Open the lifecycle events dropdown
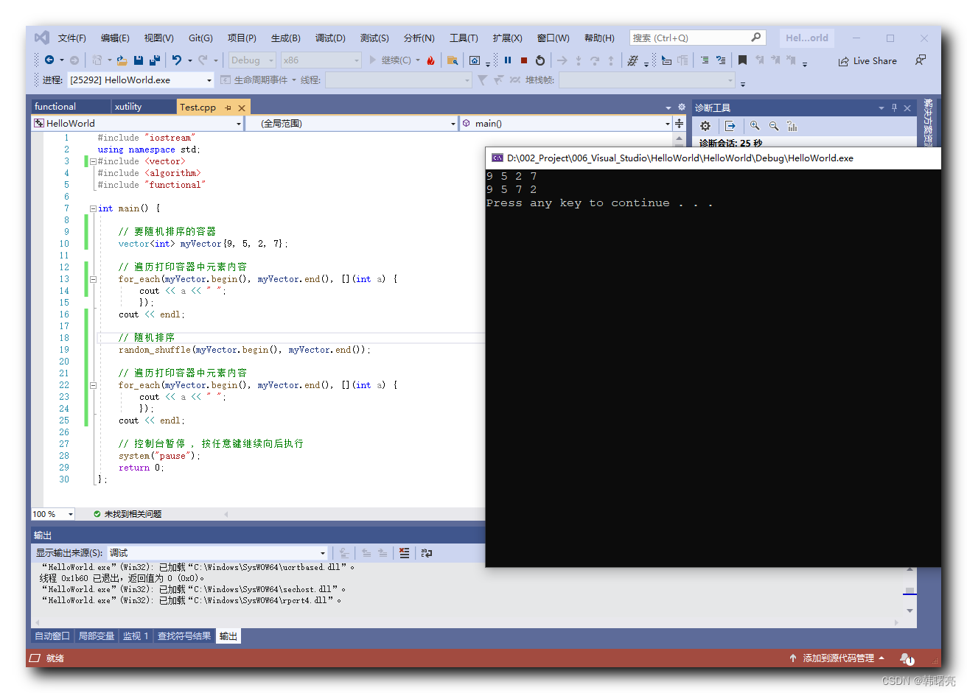 click(x=293, y=80)
